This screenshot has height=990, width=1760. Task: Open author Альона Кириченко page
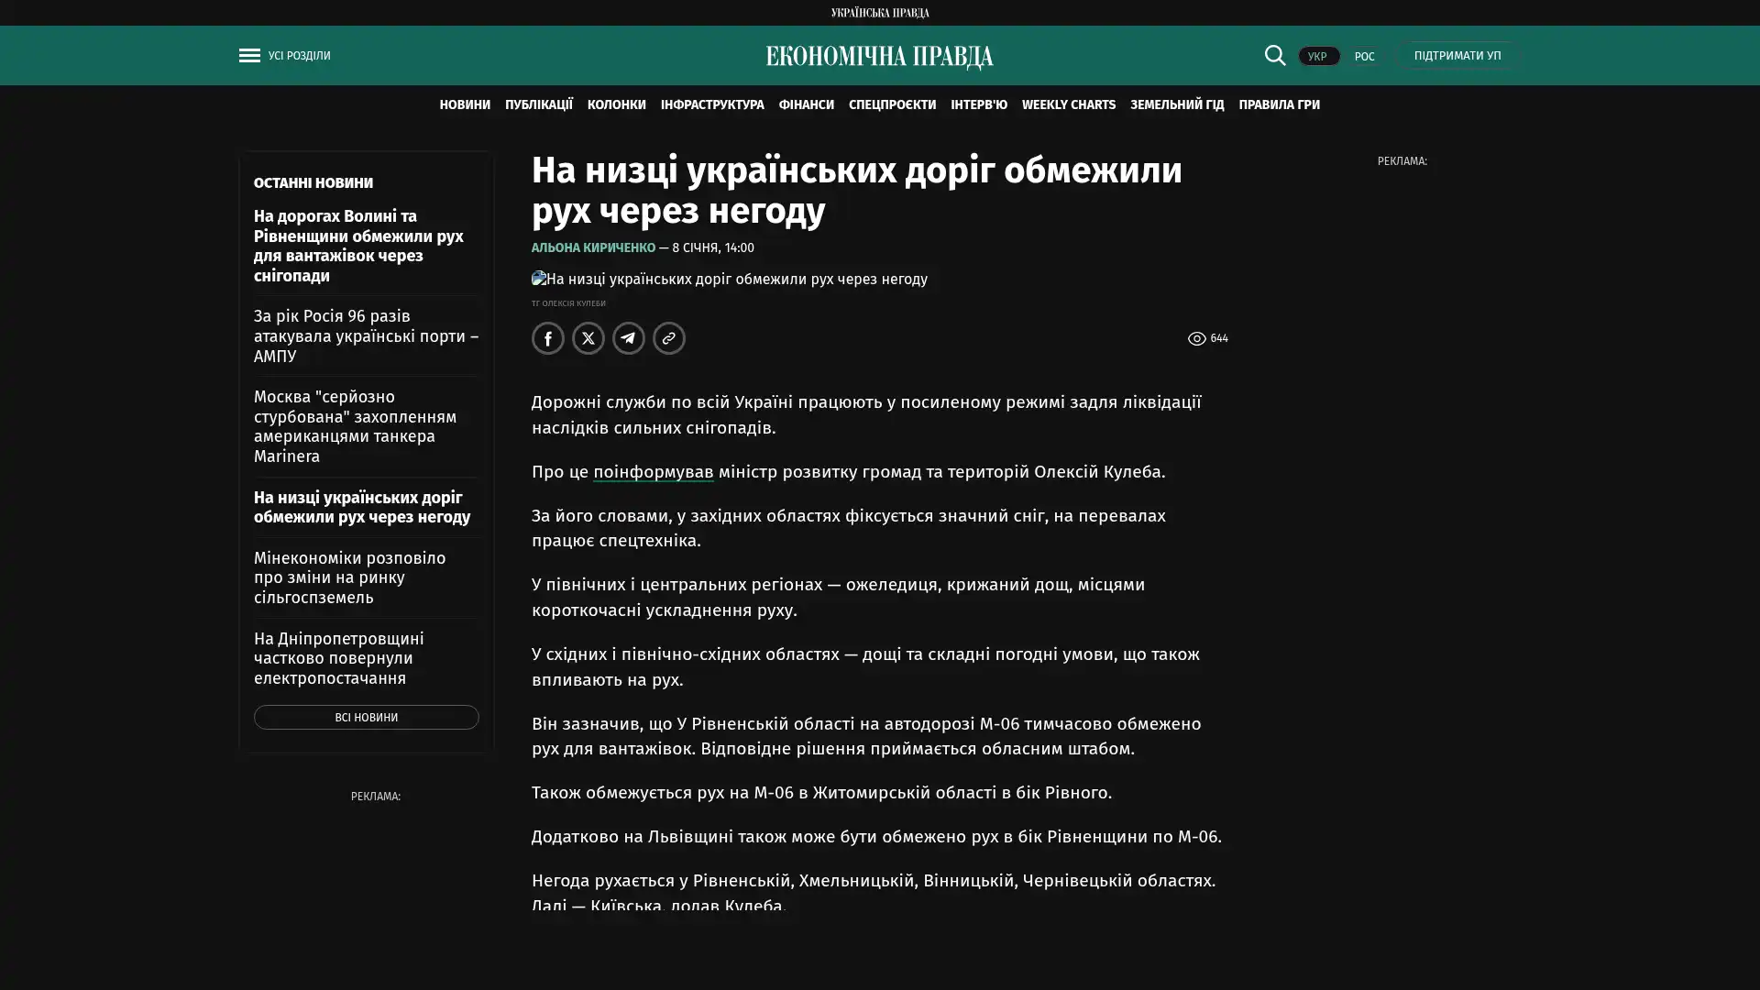pos(593,248)
